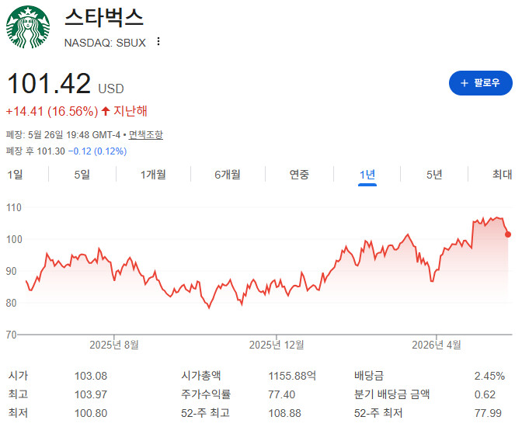Viewport: 522px width, 434px height.
Task: Click the after-hours price 101.30
Action: pyautogui.click(x=50, y=151)
